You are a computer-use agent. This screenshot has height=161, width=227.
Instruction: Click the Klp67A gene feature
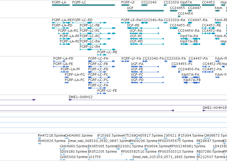coord(190,5)
